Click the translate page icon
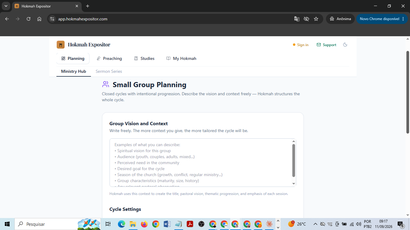410x230 pixels. tap(297, 19)
